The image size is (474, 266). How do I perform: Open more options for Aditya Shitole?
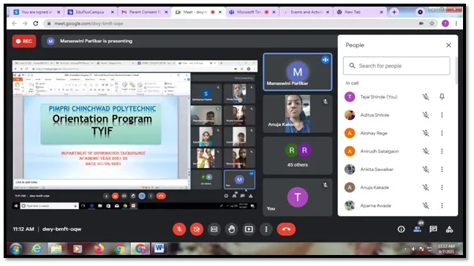(442, 115)
